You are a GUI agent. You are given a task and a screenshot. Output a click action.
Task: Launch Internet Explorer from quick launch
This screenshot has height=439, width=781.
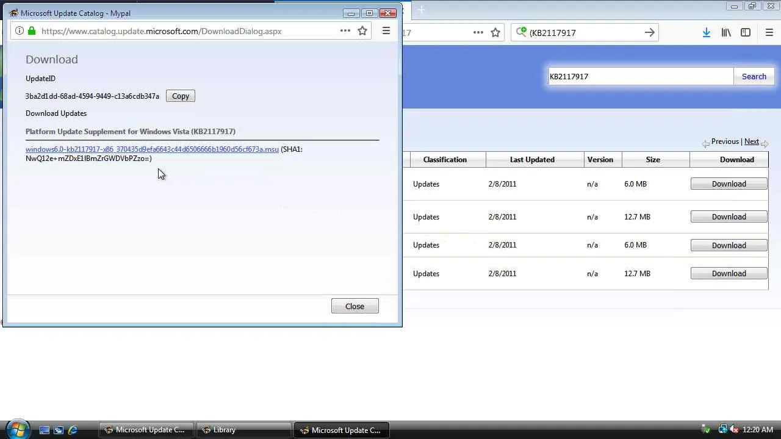(73, 430)
